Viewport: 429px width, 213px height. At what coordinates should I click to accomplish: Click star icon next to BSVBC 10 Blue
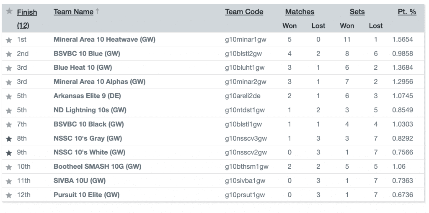[x=9, y=54]
